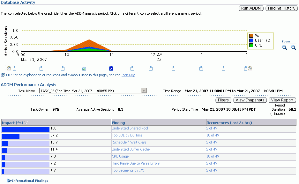The width and height of the screenshot is (299, 184).
Task: Expand the Informational Findings section
Action: tap(9, 180)
